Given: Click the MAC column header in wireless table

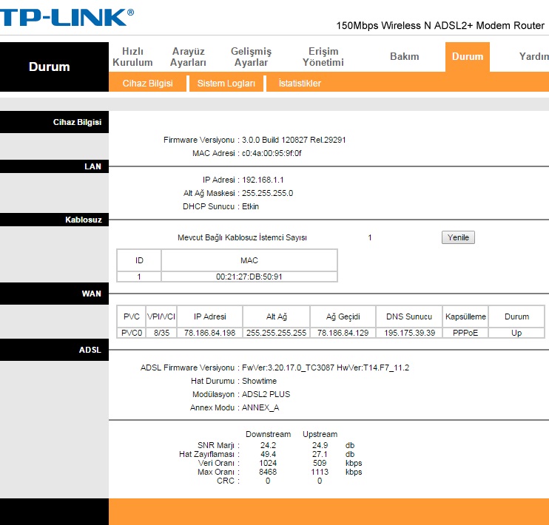Looking at the screenshot, I should [249, 260].
